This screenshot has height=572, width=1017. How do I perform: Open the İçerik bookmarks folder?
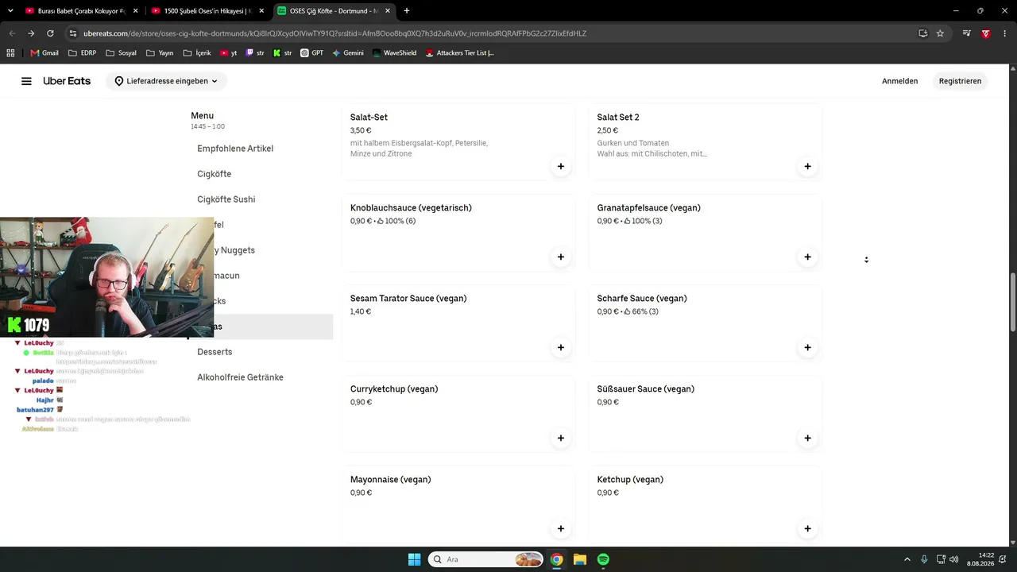pyautogui.click(x=197, y=53)
